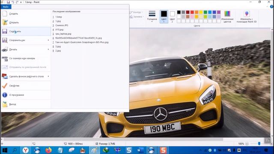274x154 pixels.
Task: Click the vertical scrollbar down arrow
Action: pyautogui.click(x=272, y=136)
